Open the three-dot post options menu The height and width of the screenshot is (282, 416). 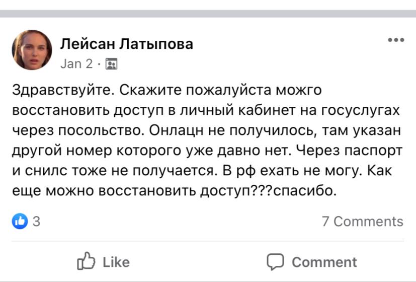(x=396, y=40)
